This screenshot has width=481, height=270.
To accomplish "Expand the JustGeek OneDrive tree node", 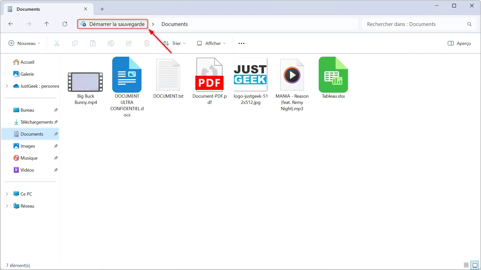I will [x=7, y=86].
